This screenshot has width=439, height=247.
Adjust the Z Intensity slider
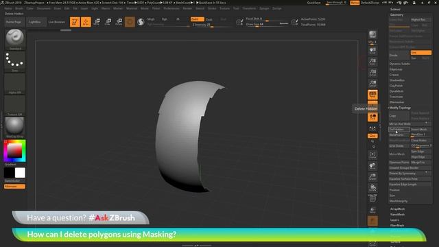[212, 25]
